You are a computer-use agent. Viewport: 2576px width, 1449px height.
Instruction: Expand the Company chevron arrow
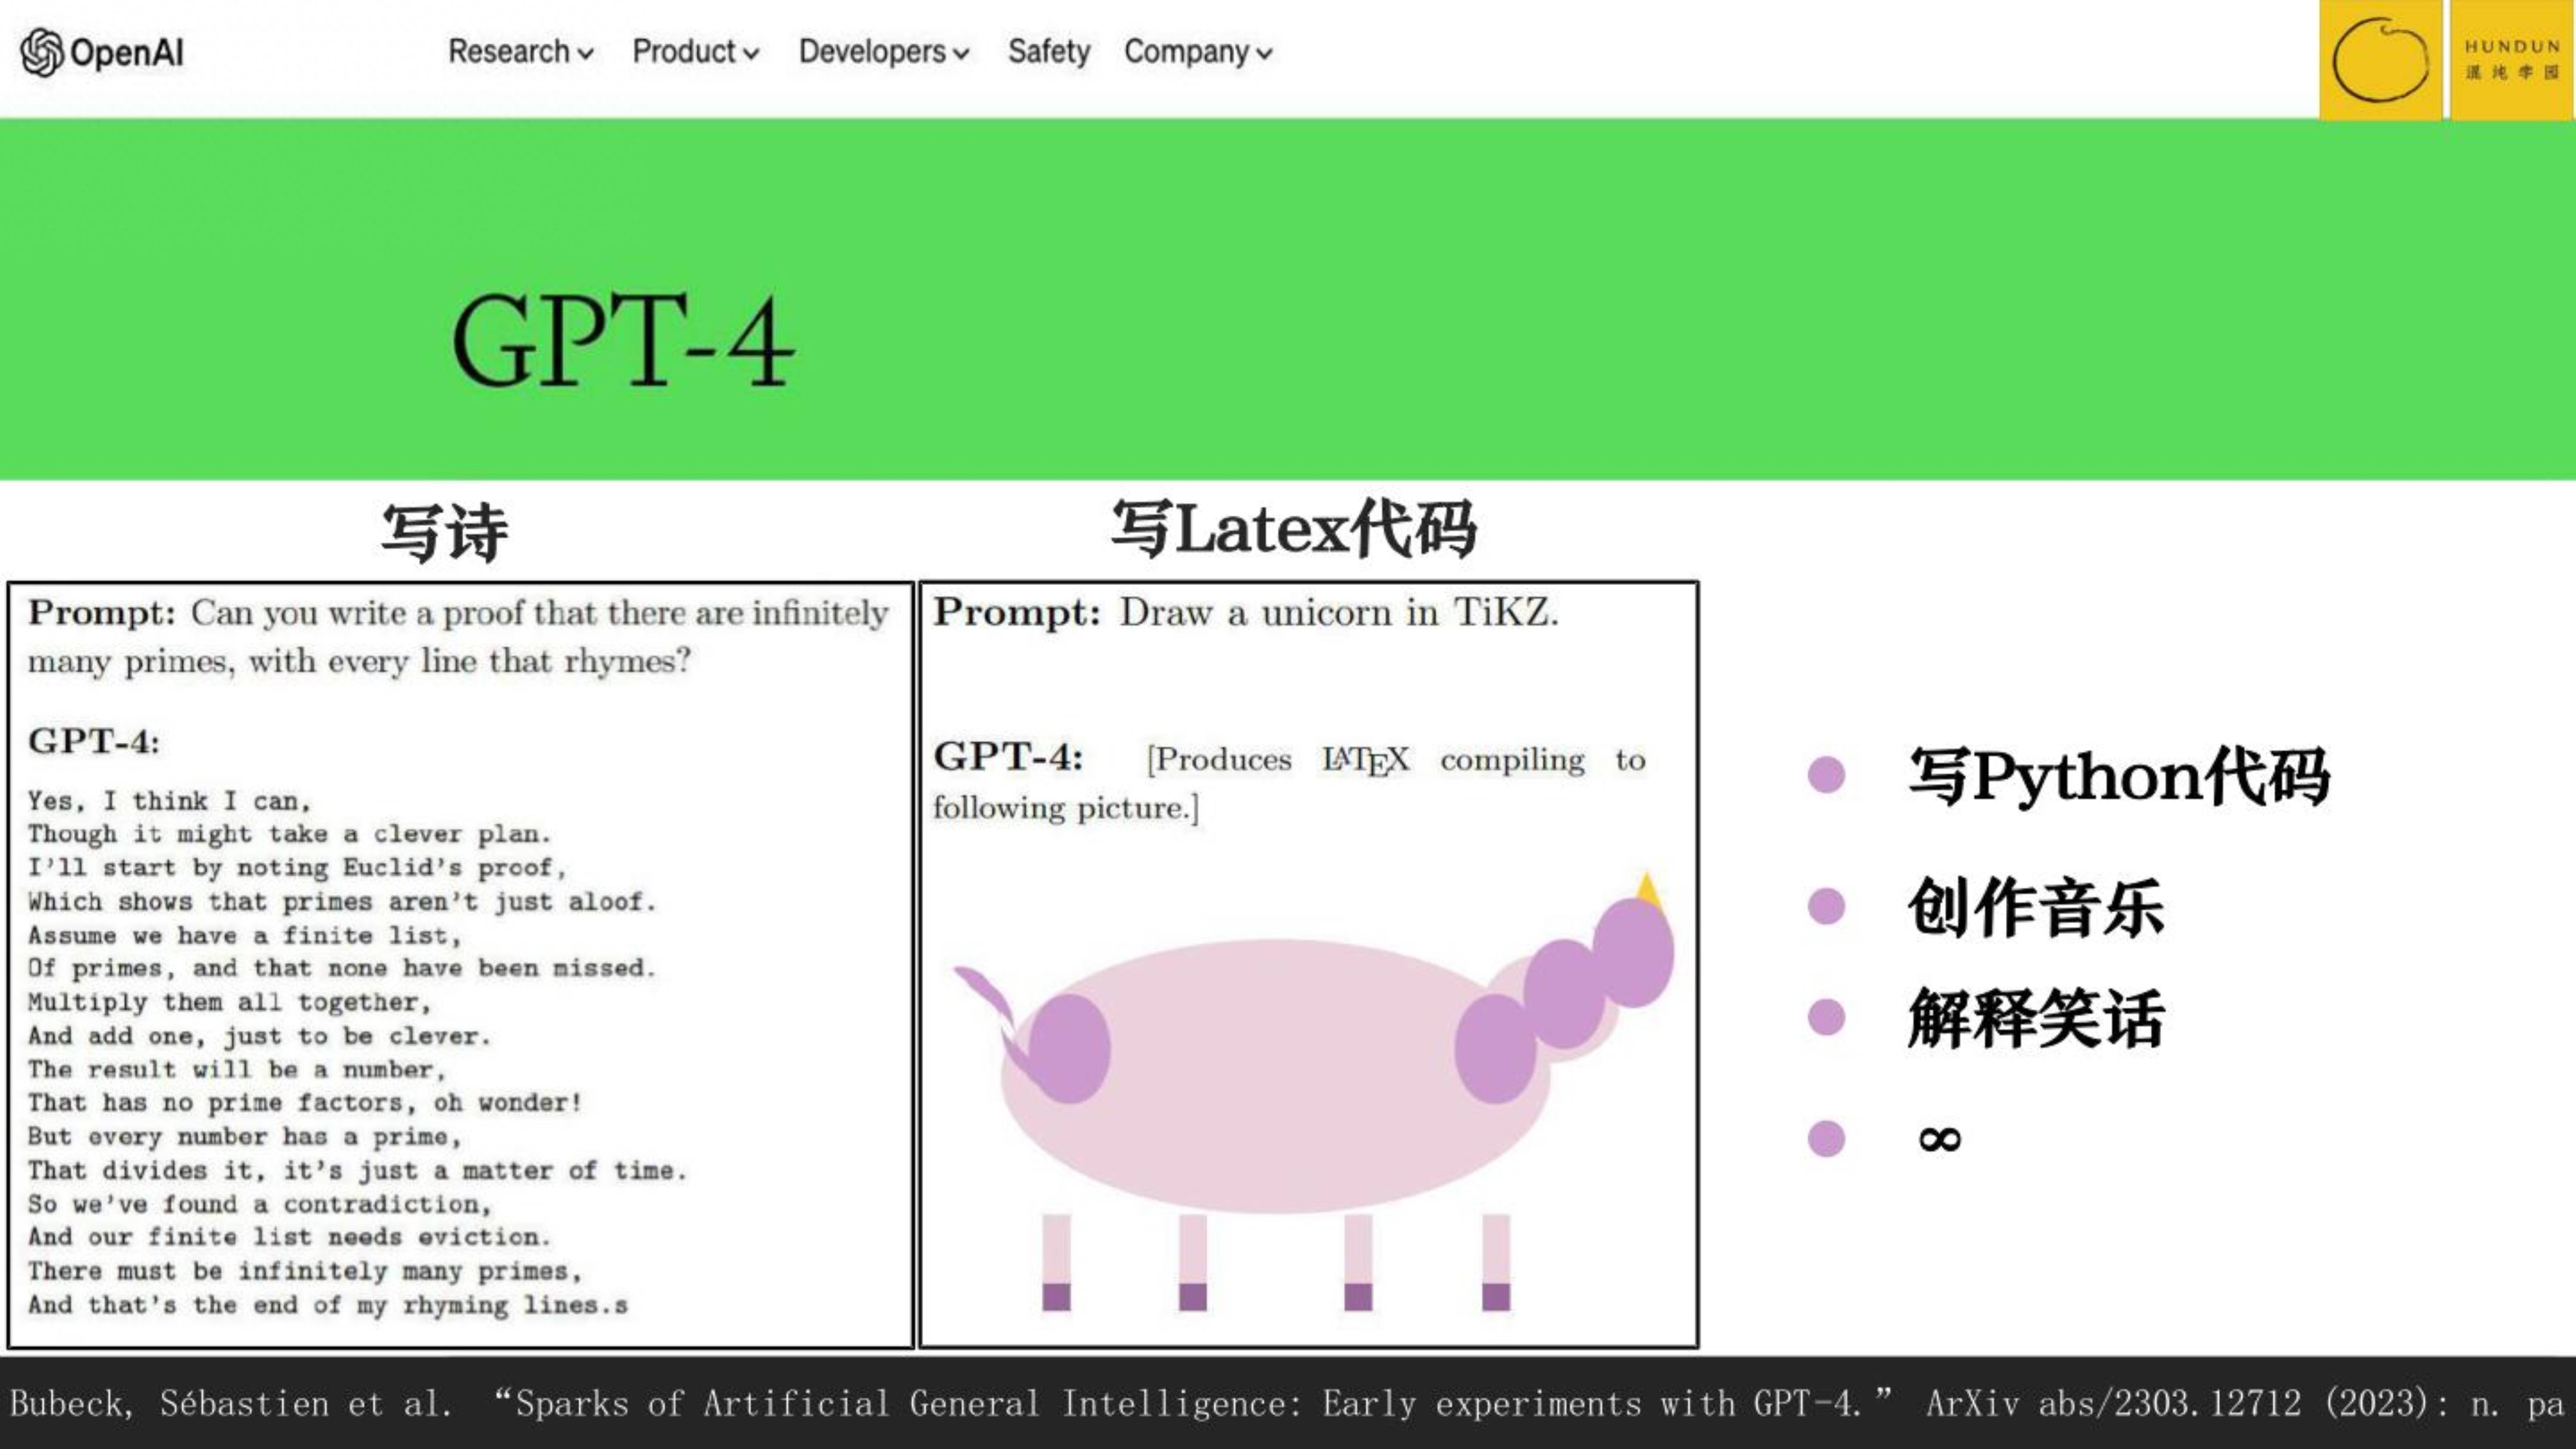coord(1264,54)
